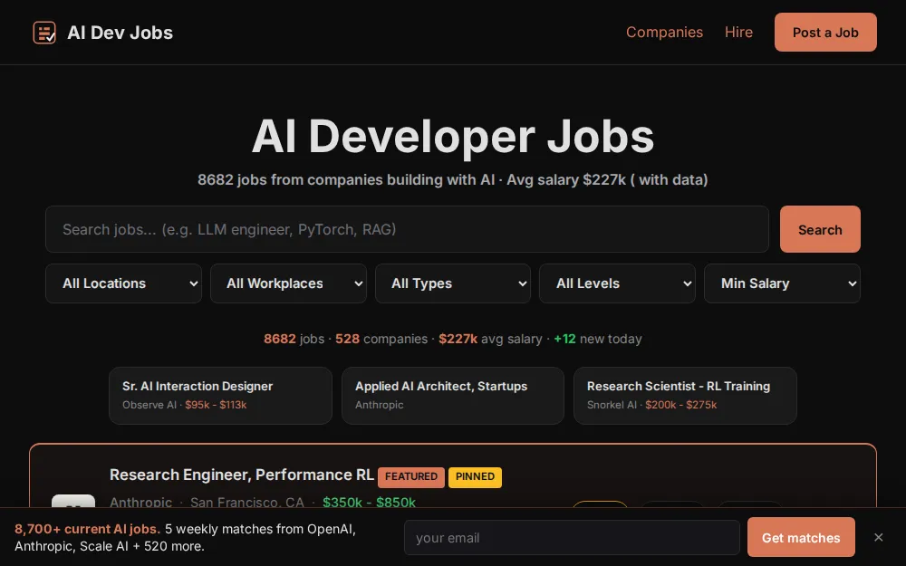Screen dimensions: 906x566
Task: Open the Companies page
Action: [664, 33]
